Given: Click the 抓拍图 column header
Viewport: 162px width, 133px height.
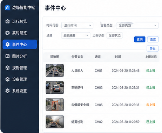Looking at the screenshot, I should pyautogui.click(x=55, y=57).
